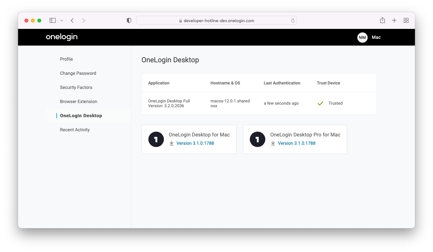Viewport: 433px width, 252px height.
Task: View Recent Activity page
Action: (x=75, y=130)
